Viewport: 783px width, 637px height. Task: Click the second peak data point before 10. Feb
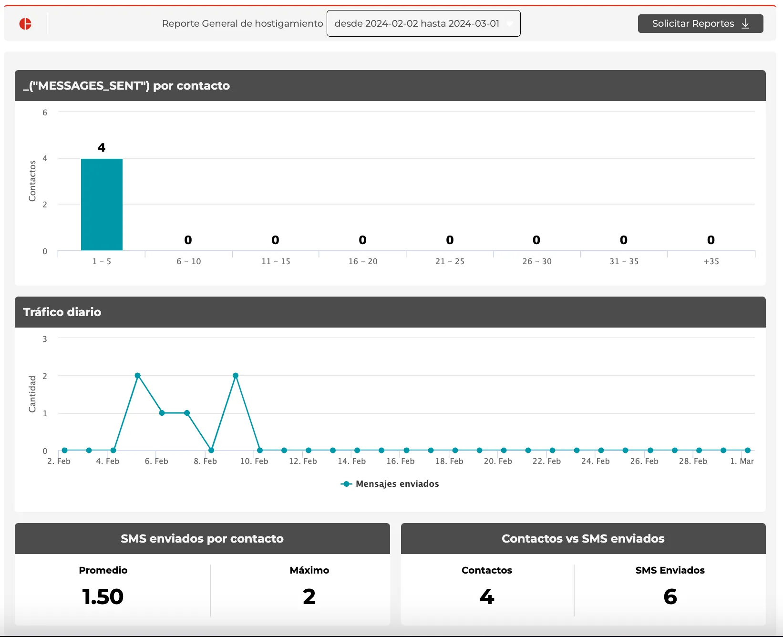coord(236,376)
